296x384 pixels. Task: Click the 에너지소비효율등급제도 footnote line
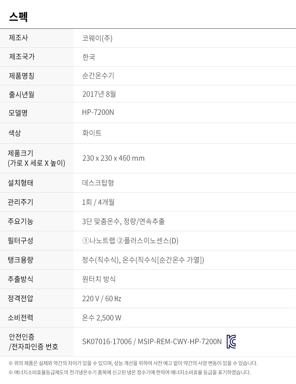tap(130, 372)
